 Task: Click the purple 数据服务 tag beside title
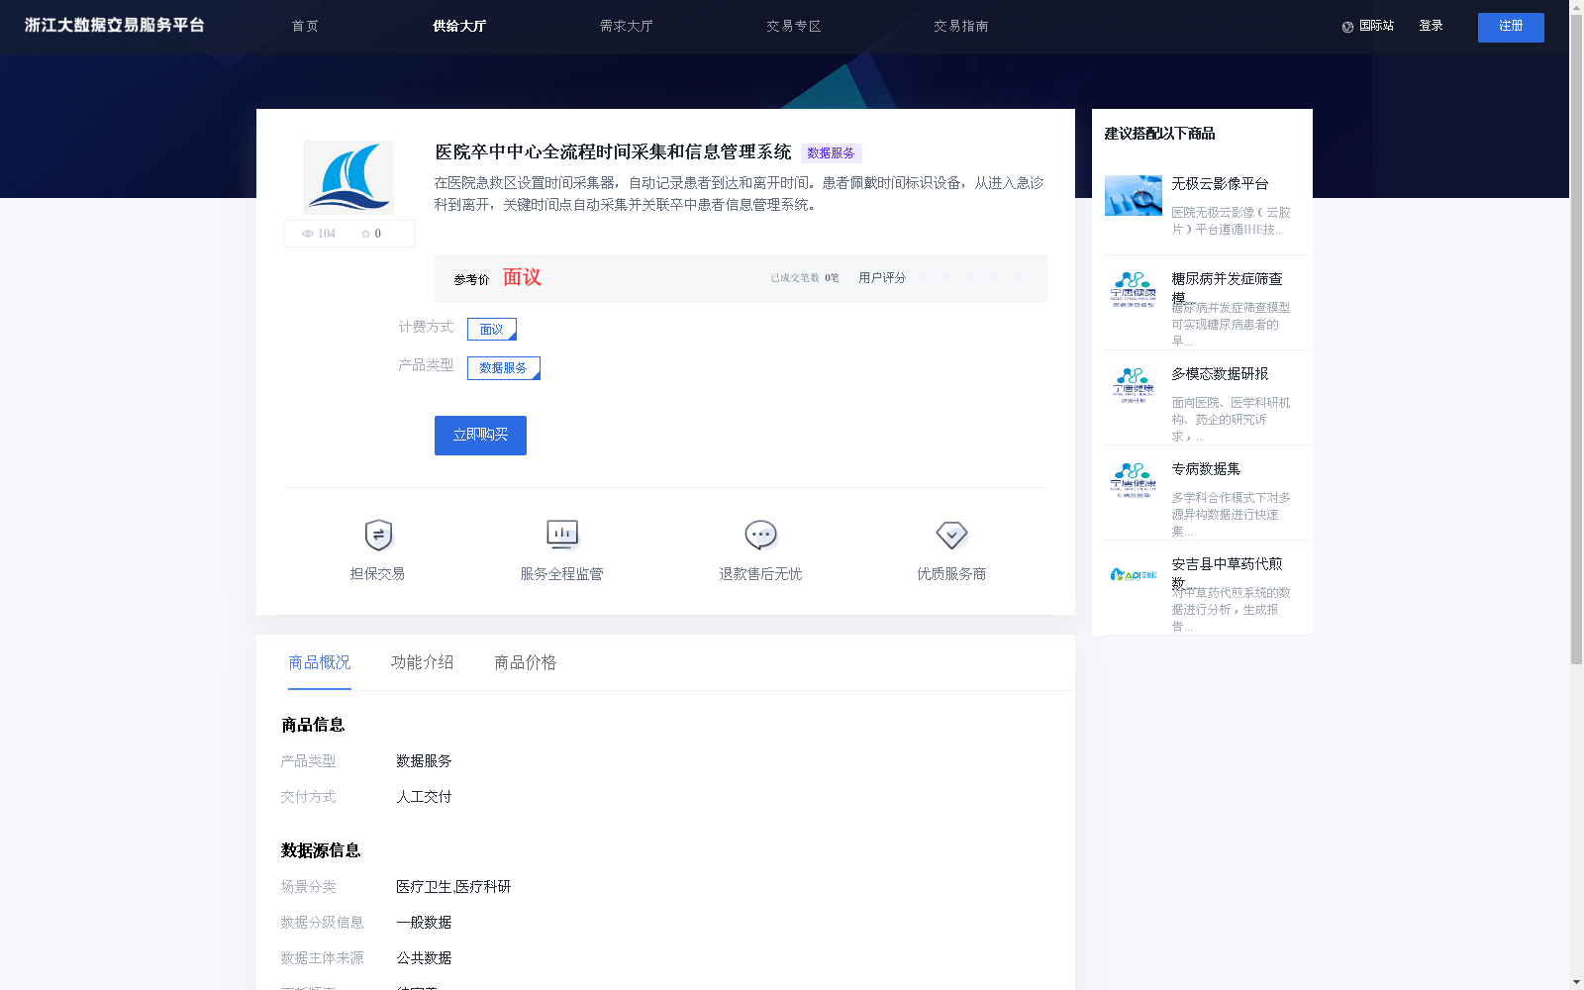(x=831, y=153)
